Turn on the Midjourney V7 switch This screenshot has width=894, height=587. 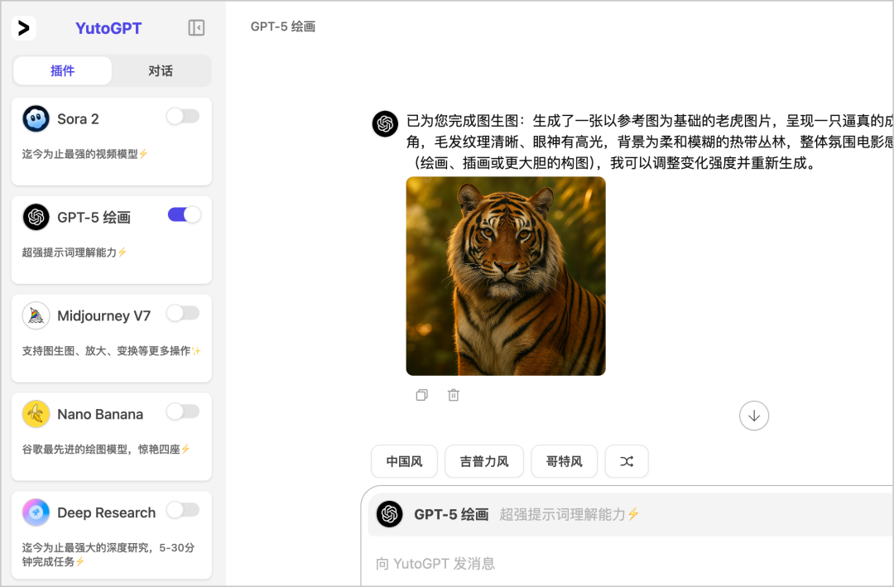[183, 313]
